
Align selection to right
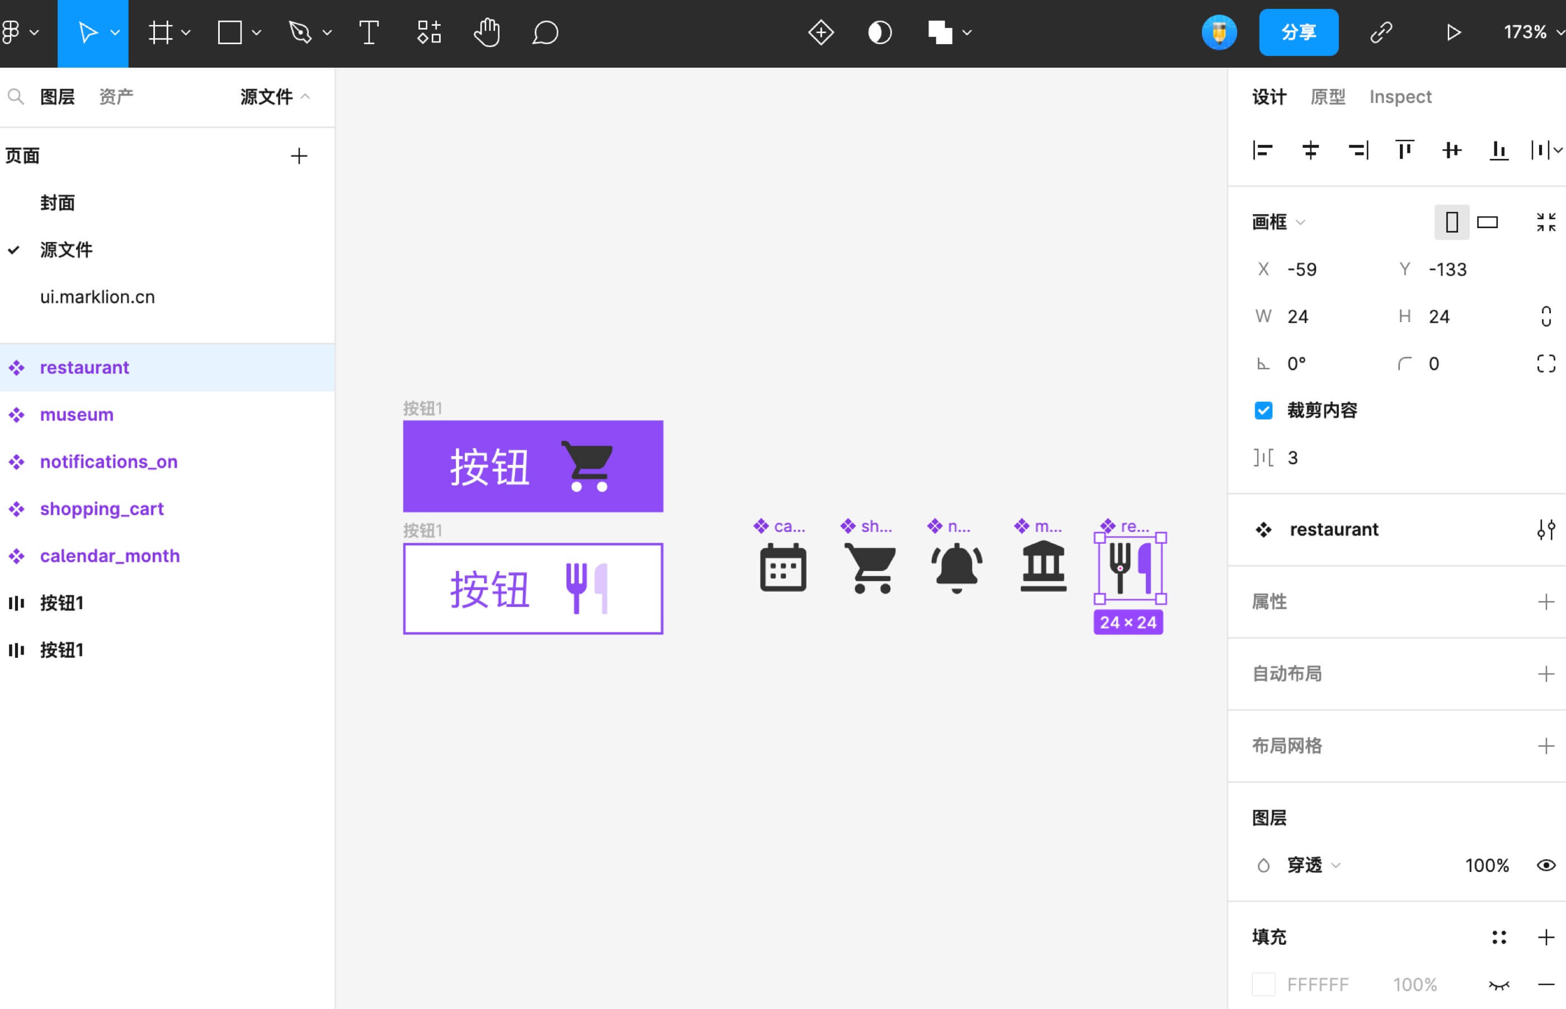(1359, 150)
